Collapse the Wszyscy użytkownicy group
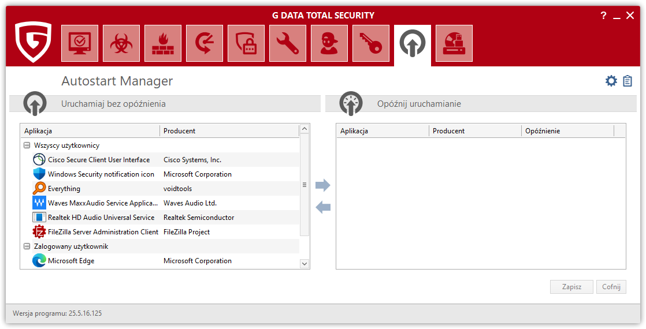Image resolution: width=646 pixels, height=329 pixels. pos(27,145)
